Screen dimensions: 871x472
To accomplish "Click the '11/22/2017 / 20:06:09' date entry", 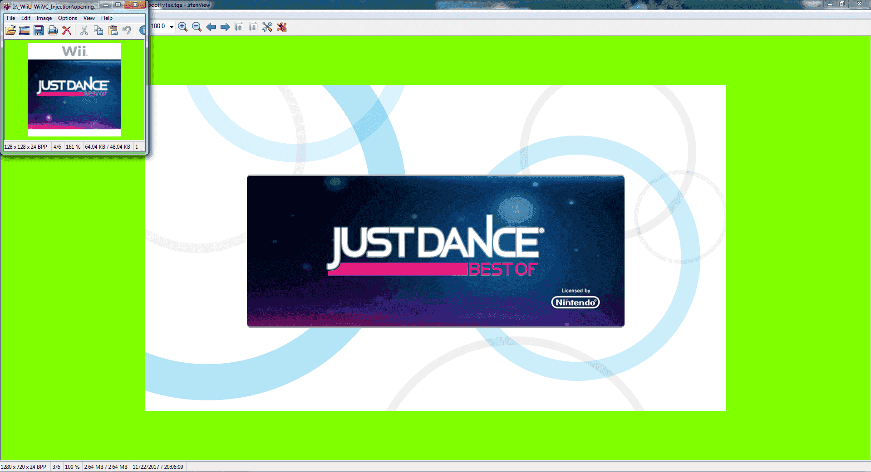I will 158,467.
